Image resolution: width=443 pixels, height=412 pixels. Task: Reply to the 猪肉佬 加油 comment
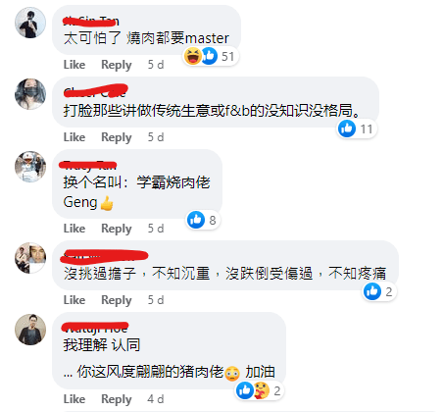[x=117, y=399]
